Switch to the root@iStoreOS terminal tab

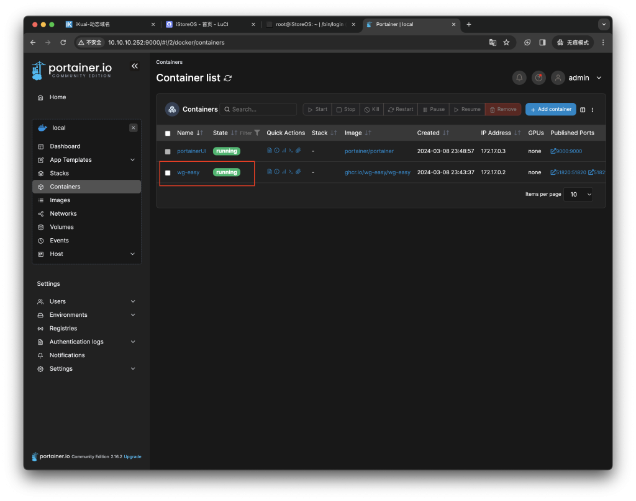311,24
